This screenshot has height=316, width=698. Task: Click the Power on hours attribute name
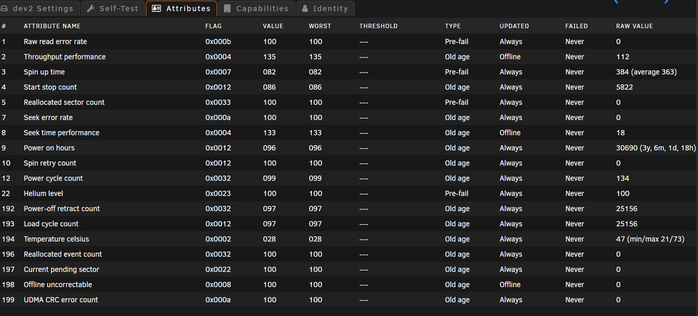coord(49,148)
